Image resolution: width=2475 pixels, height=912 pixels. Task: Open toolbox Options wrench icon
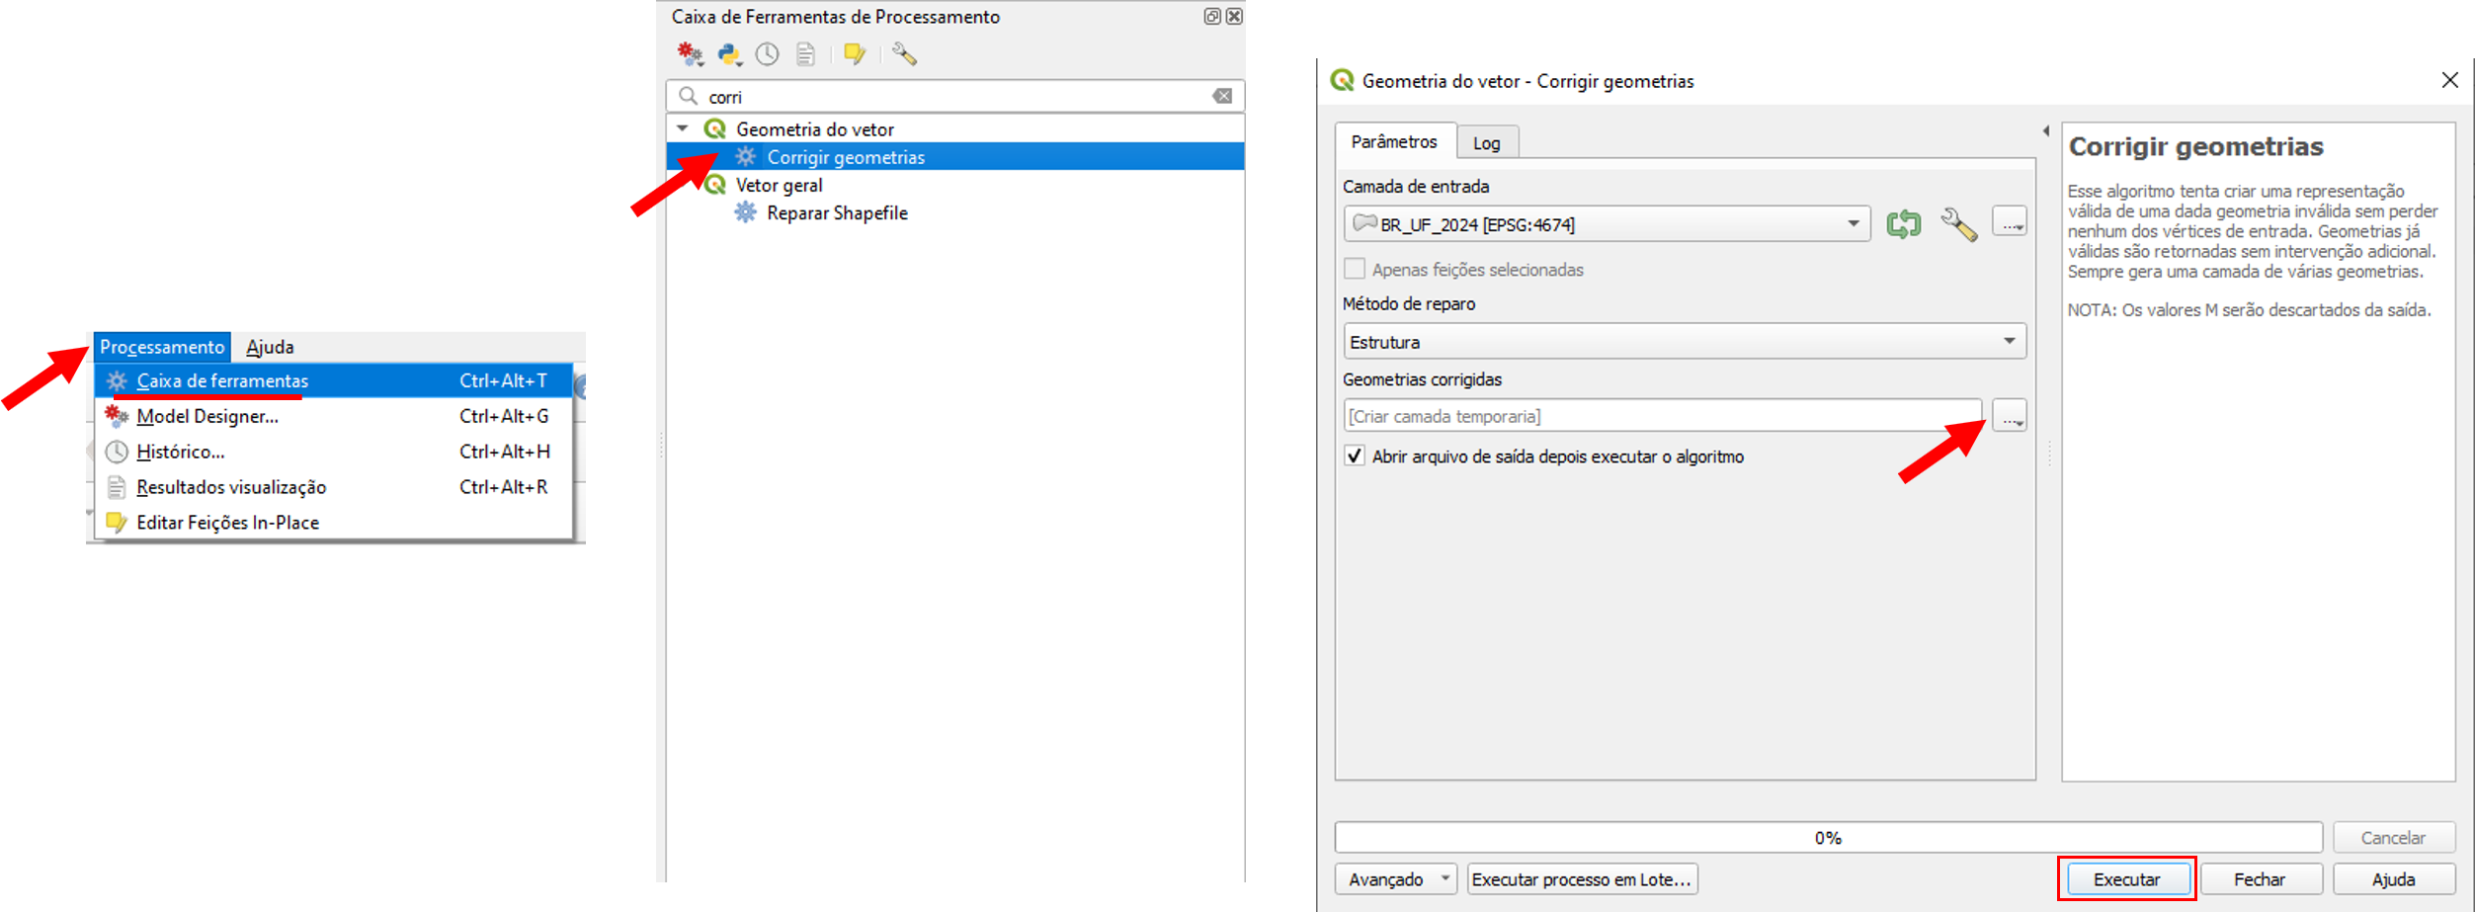[904, 54]
